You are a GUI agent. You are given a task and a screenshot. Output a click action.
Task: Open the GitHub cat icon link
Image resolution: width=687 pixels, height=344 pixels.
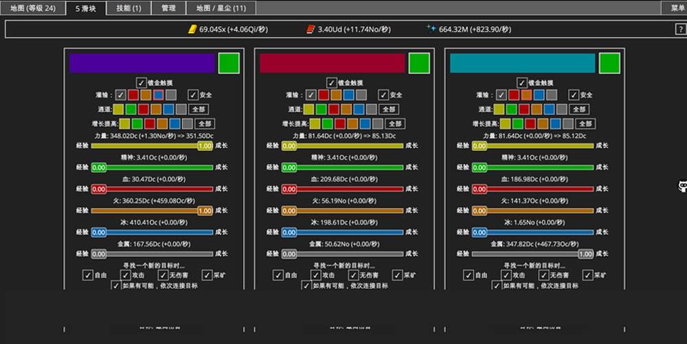pyautogui.click(x=683, y=186)
